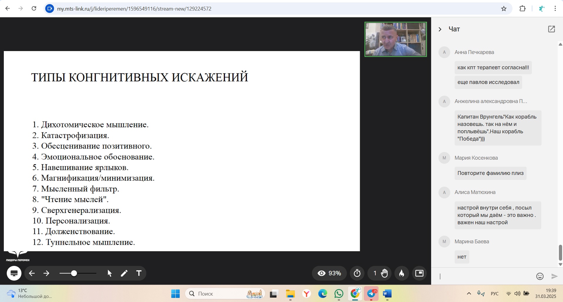Image resolution: width=563 pixels, height=302 pixels.
Task: Toggle the presentation screen button
Action: 14,274
